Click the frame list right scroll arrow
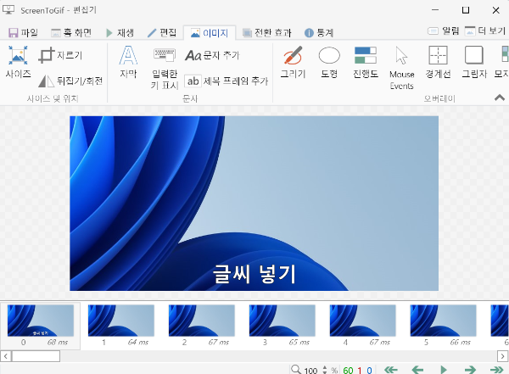This screenshot has width=509, height=374. click(503, 356)
